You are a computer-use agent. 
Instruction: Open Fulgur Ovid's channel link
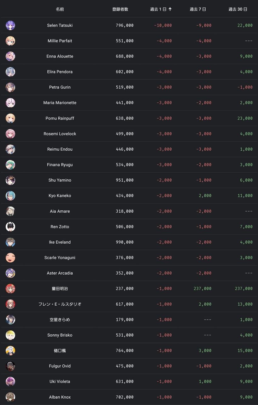point(60,366)
